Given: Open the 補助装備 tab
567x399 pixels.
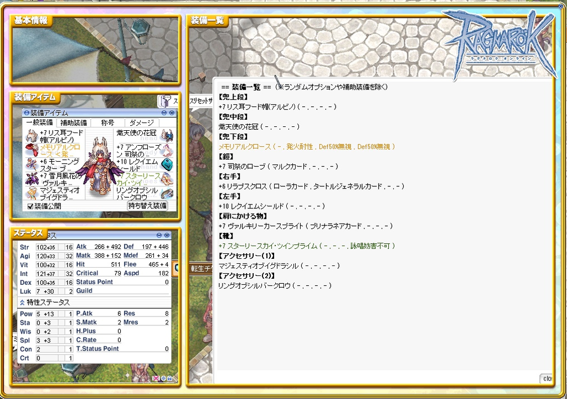Looking at the screenshot, I should coord(74,122).
